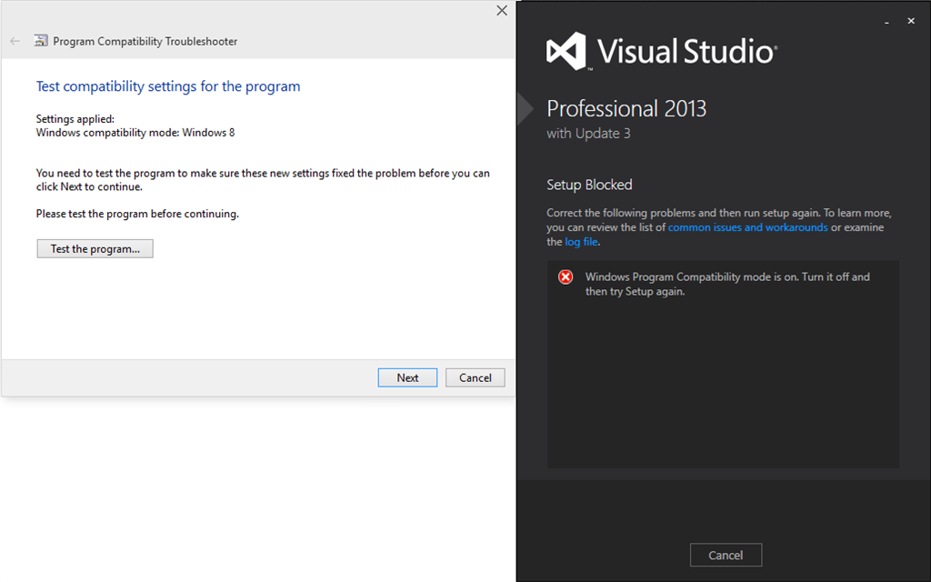Click the compatibility mode error message text
This screenshot has width=931, height=582.
coord(727,284)
